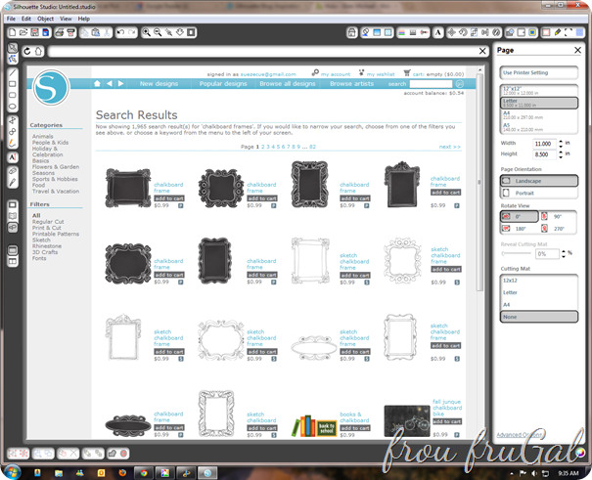The image size is (592, 480).
Task: Choose the A4 page size
Action: pos(539,115)
